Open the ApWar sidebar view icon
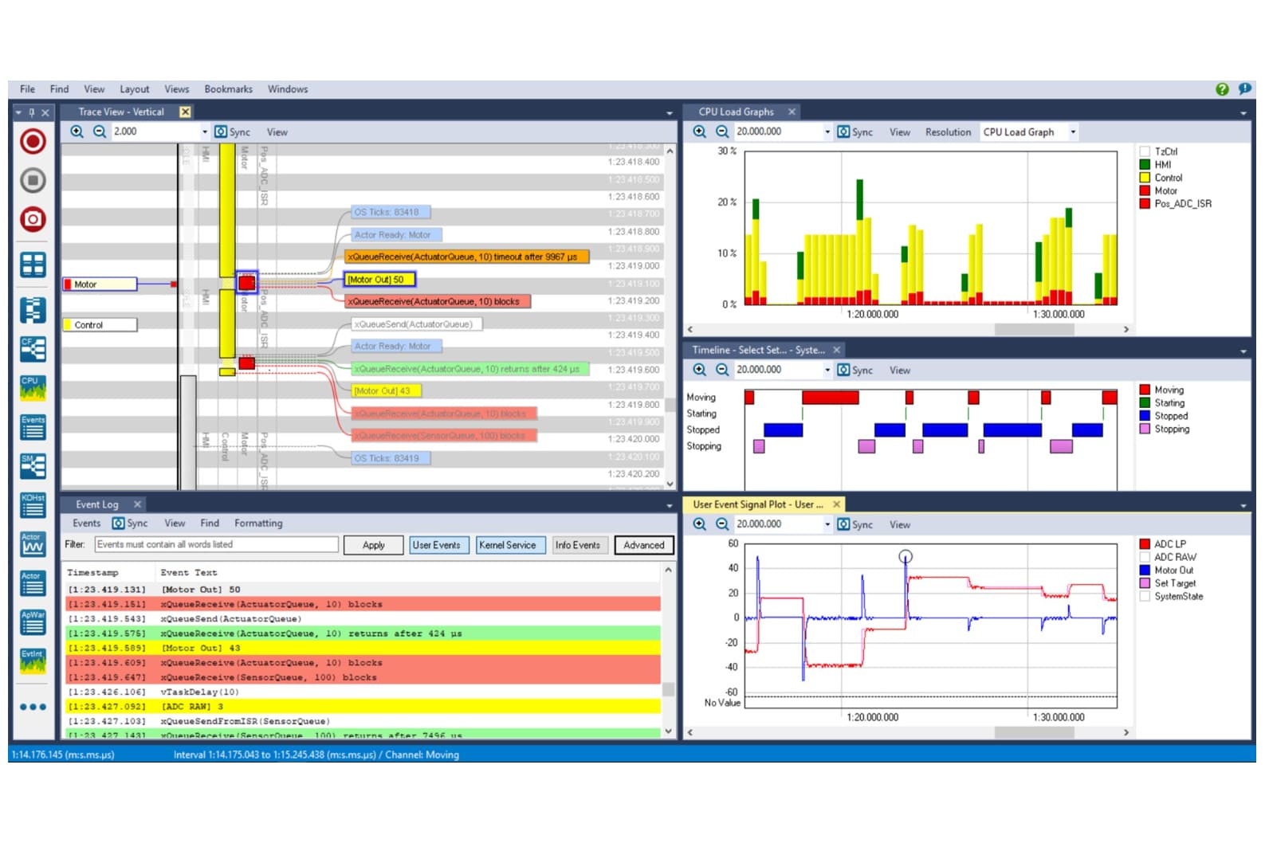Image resolution: width=1265 pixels, height=843 pixels. pos(33,622)
